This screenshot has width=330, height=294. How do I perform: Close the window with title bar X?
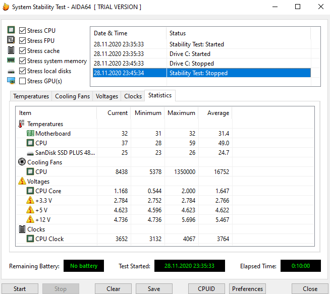[320, 7]
